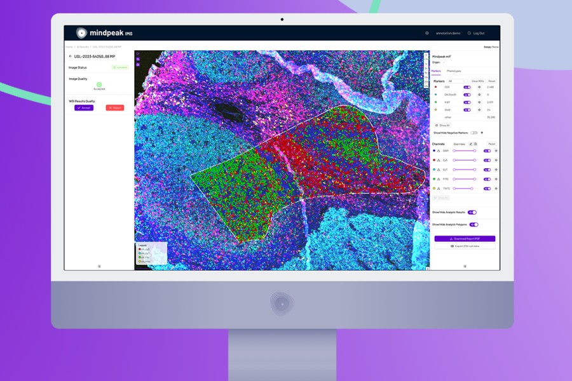Screen dimensions: 572x381
Task: Switch to the Phenotypes tab
Action: [x=454, y=71]
